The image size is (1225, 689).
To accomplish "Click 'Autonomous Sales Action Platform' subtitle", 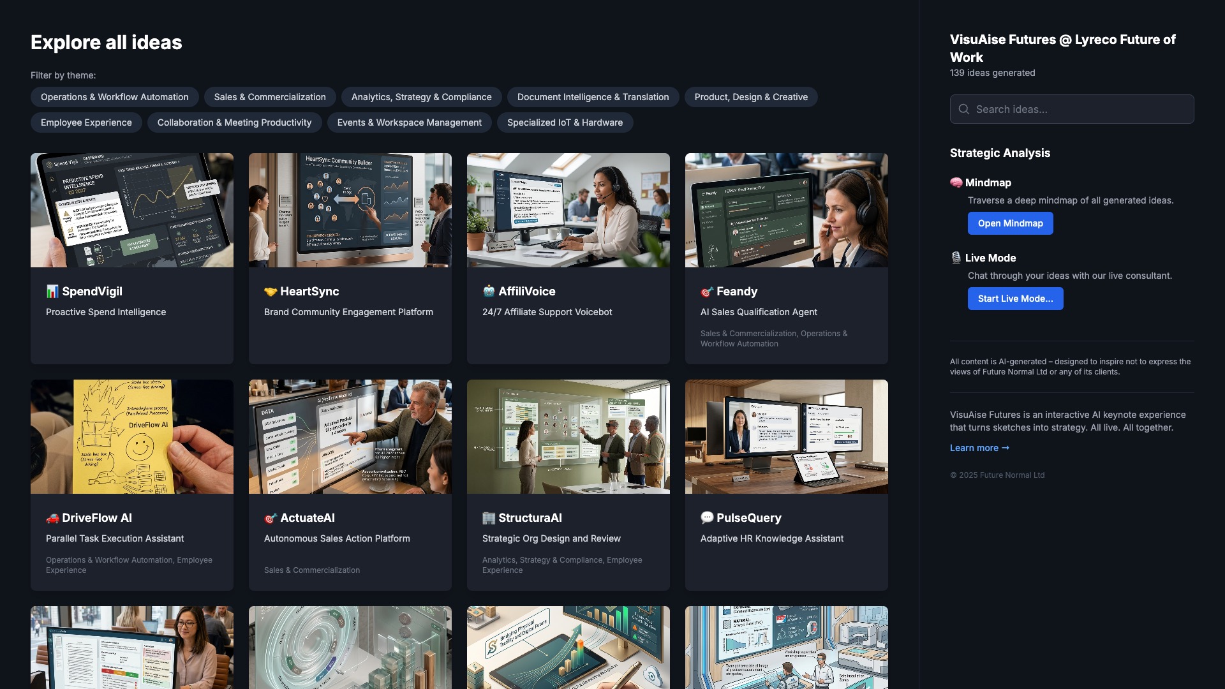I will coord(337,538).
